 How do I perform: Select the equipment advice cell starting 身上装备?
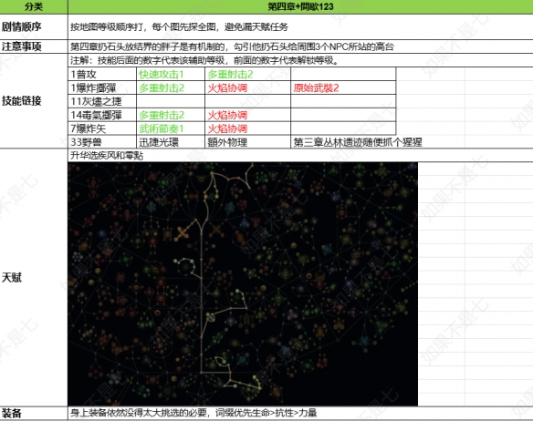click(300, 413)
